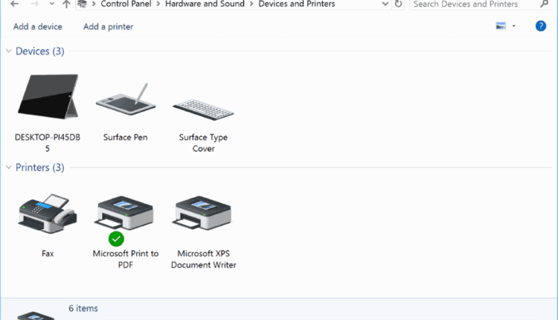Image resolution: width=558 pixels, height=320 pixels.
Task: Open the address bar history dropdown
Action: point(385,4)
